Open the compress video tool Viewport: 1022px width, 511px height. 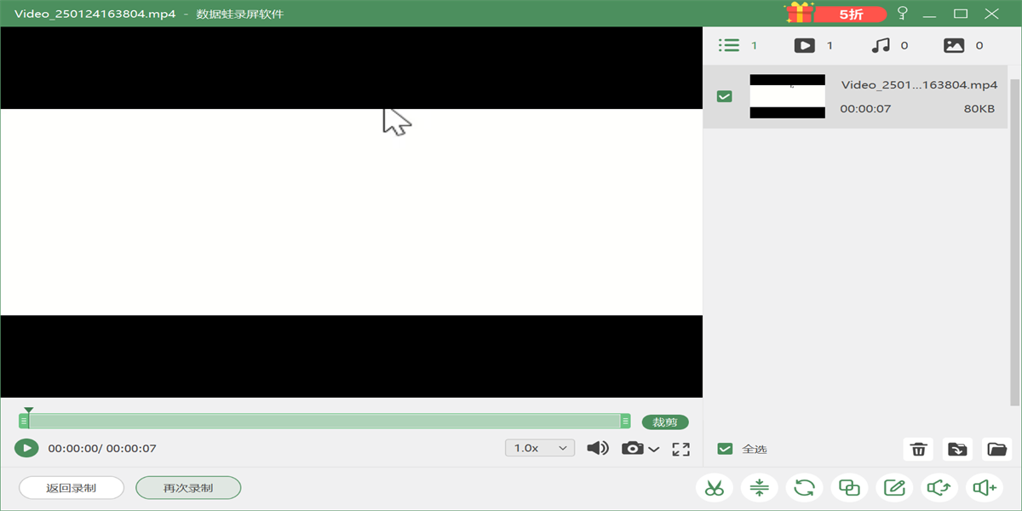(760, 488)
